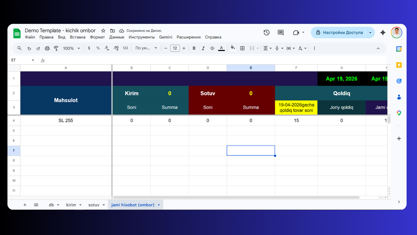Viewport: 417px width, 235px height.
Task: Open Google Tasks side panel icon
Action: [x=399, y=81]
